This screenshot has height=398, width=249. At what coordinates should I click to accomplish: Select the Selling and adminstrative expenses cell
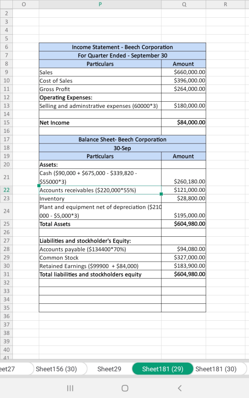[x=100, y=106]
